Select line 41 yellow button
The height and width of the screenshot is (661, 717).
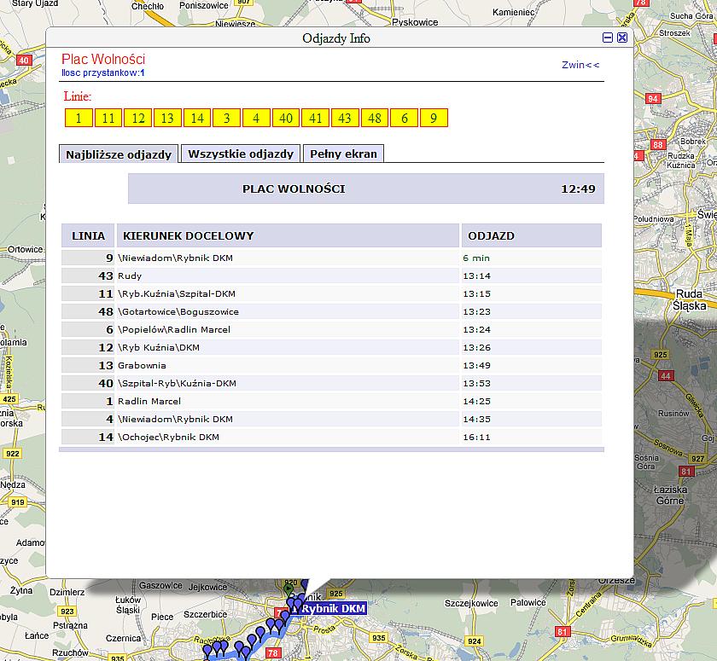click(x=316, y=118)
